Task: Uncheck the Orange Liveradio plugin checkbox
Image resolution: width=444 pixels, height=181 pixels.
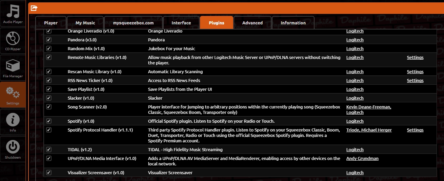Action: pyautogui.click(x=49, y=31)
